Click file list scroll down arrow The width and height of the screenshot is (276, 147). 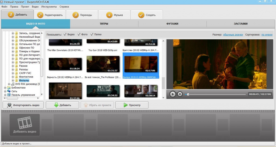163,97
